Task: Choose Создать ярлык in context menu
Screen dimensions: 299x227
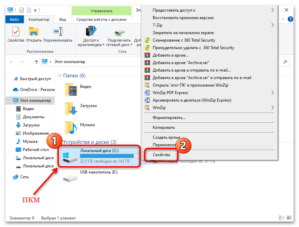Action: tap(209, 137)
